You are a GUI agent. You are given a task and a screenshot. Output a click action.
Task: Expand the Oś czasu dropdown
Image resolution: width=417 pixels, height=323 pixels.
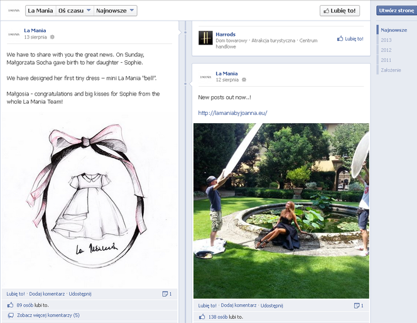pyautogui.click(x=75, y=11)
